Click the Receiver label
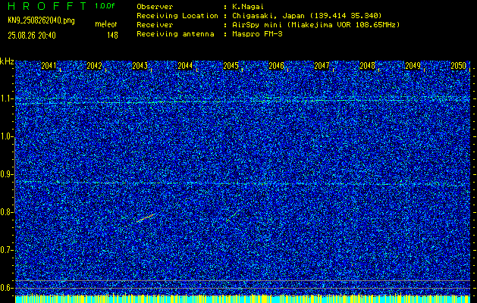This screenshot has width=477, height=303. coord(155,25)
